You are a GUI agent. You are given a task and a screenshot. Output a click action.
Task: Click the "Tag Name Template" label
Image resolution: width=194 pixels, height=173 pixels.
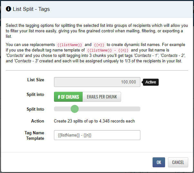click(x=34, y=136)
